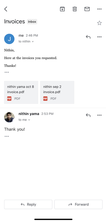
Task: Select the Inbox label tag
Action: coord(32,22)
